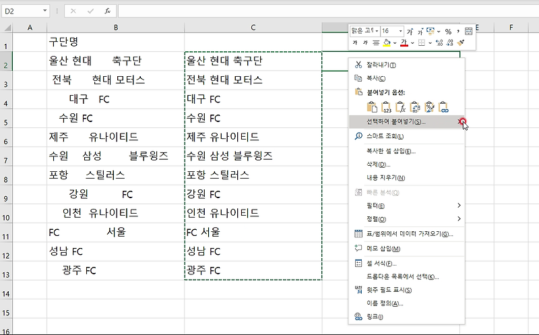Choose 표/범위에서 데이터 가져오기 entry
Screen dimensions: 539x335
pyautogui.click(x=406, y=234)
